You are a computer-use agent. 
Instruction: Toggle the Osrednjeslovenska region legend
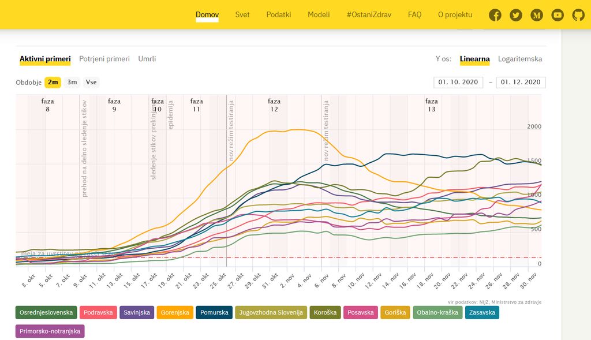coord(46,313)
